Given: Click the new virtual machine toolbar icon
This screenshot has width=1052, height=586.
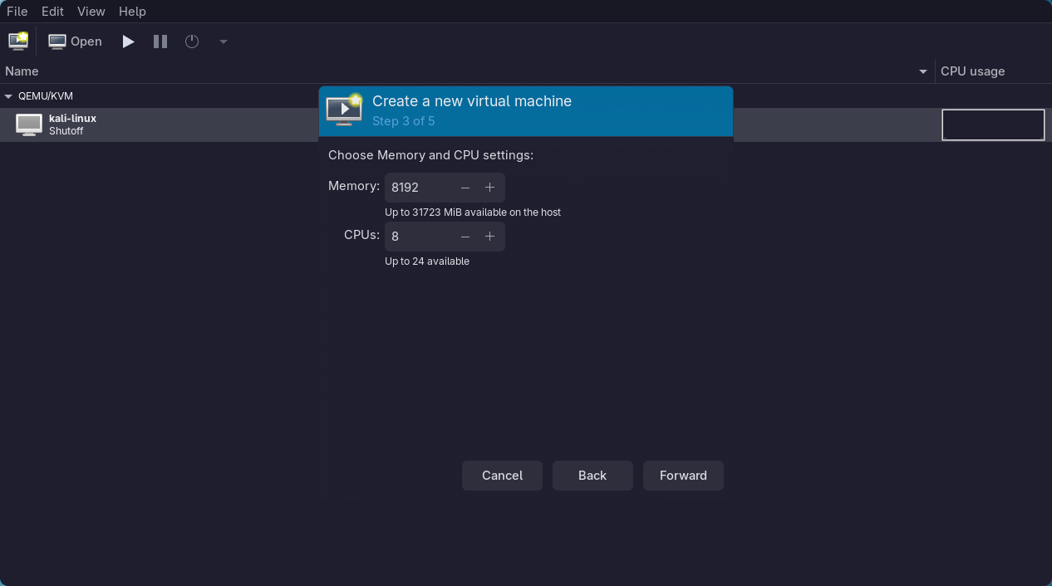Looking at the screenshot, I should (x=17, y=41).
